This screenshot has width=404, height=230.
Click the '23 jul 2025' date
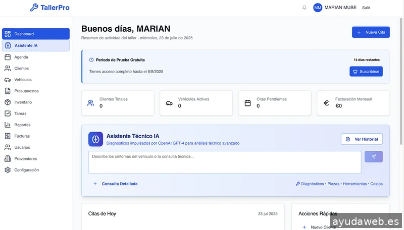268,214
